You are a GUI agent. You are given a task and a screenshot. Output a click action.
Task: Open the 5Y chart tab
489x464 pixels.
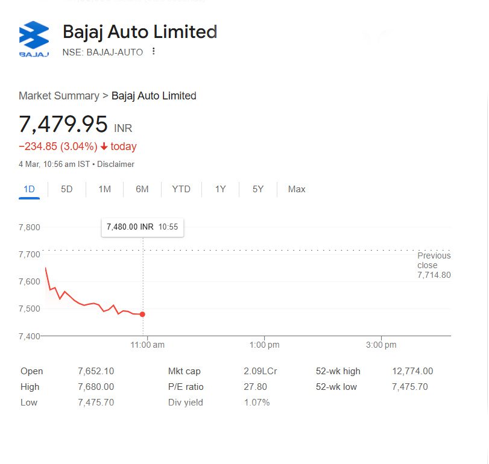click(x=258, y=189)
